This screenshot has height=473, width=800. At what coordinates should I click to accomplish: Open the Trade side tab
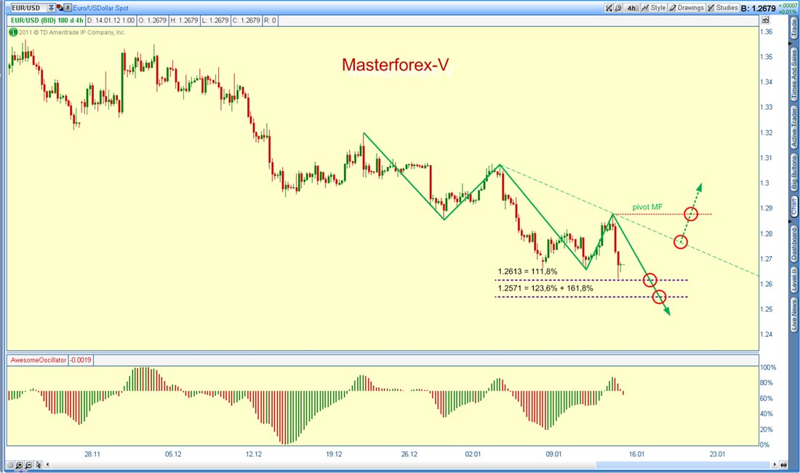point(794,28)
